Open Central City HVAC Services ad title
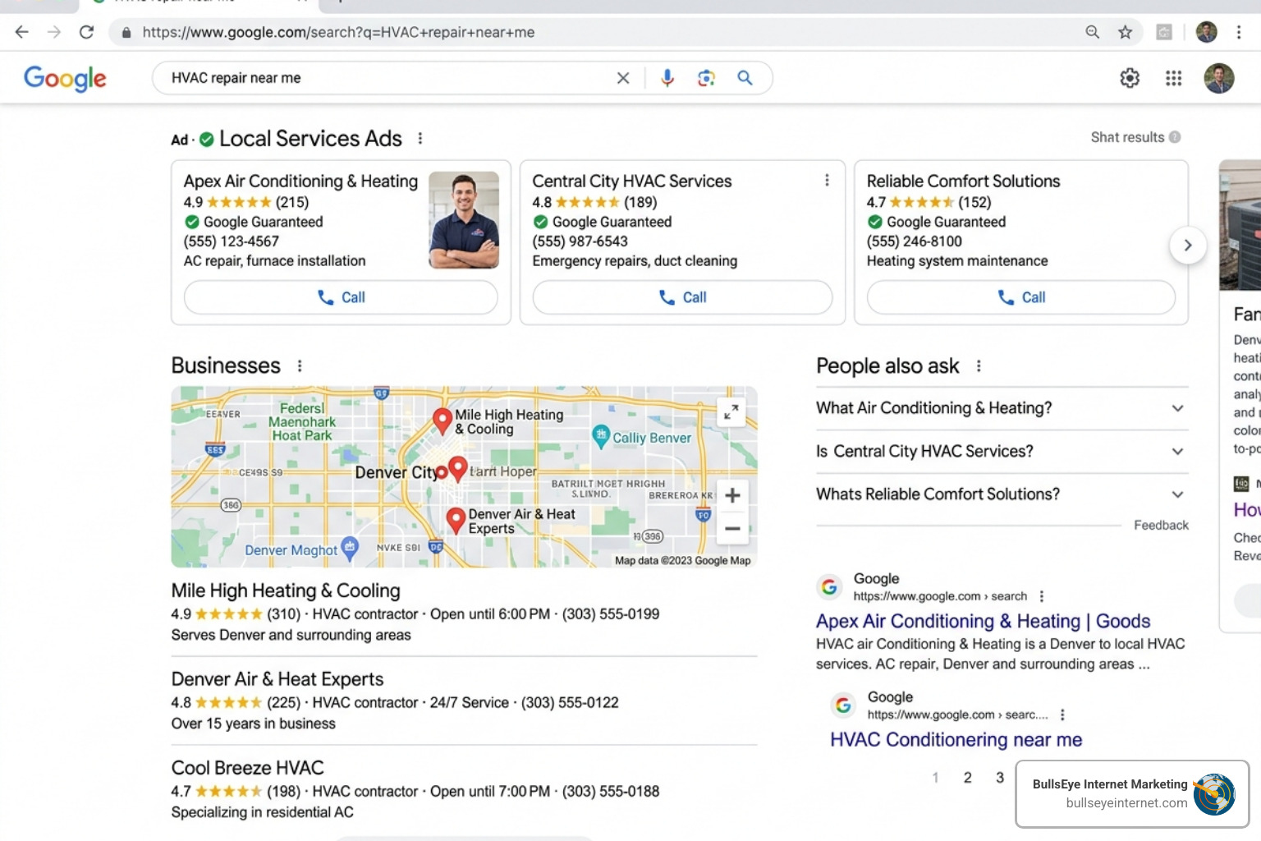1261x841 pixels. (631, 181)
